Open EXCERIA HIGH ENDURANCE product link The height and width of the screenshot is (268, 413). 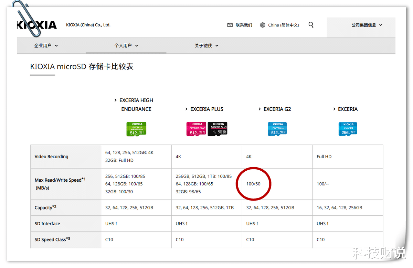[x=136, y=105]
